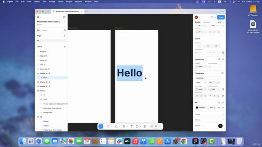Open the Bold font weight dropdown

201,82
